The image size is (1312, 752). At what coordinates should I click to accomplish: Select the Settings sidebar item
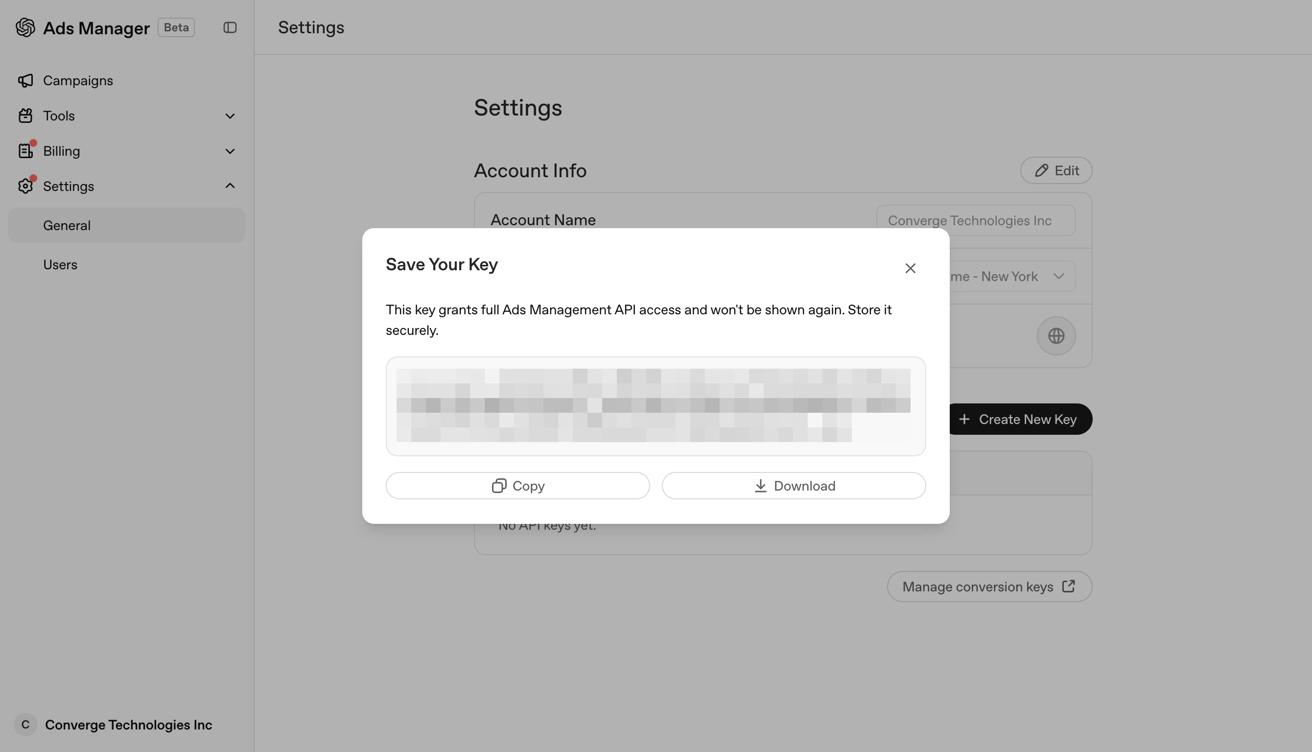[126, 186]
